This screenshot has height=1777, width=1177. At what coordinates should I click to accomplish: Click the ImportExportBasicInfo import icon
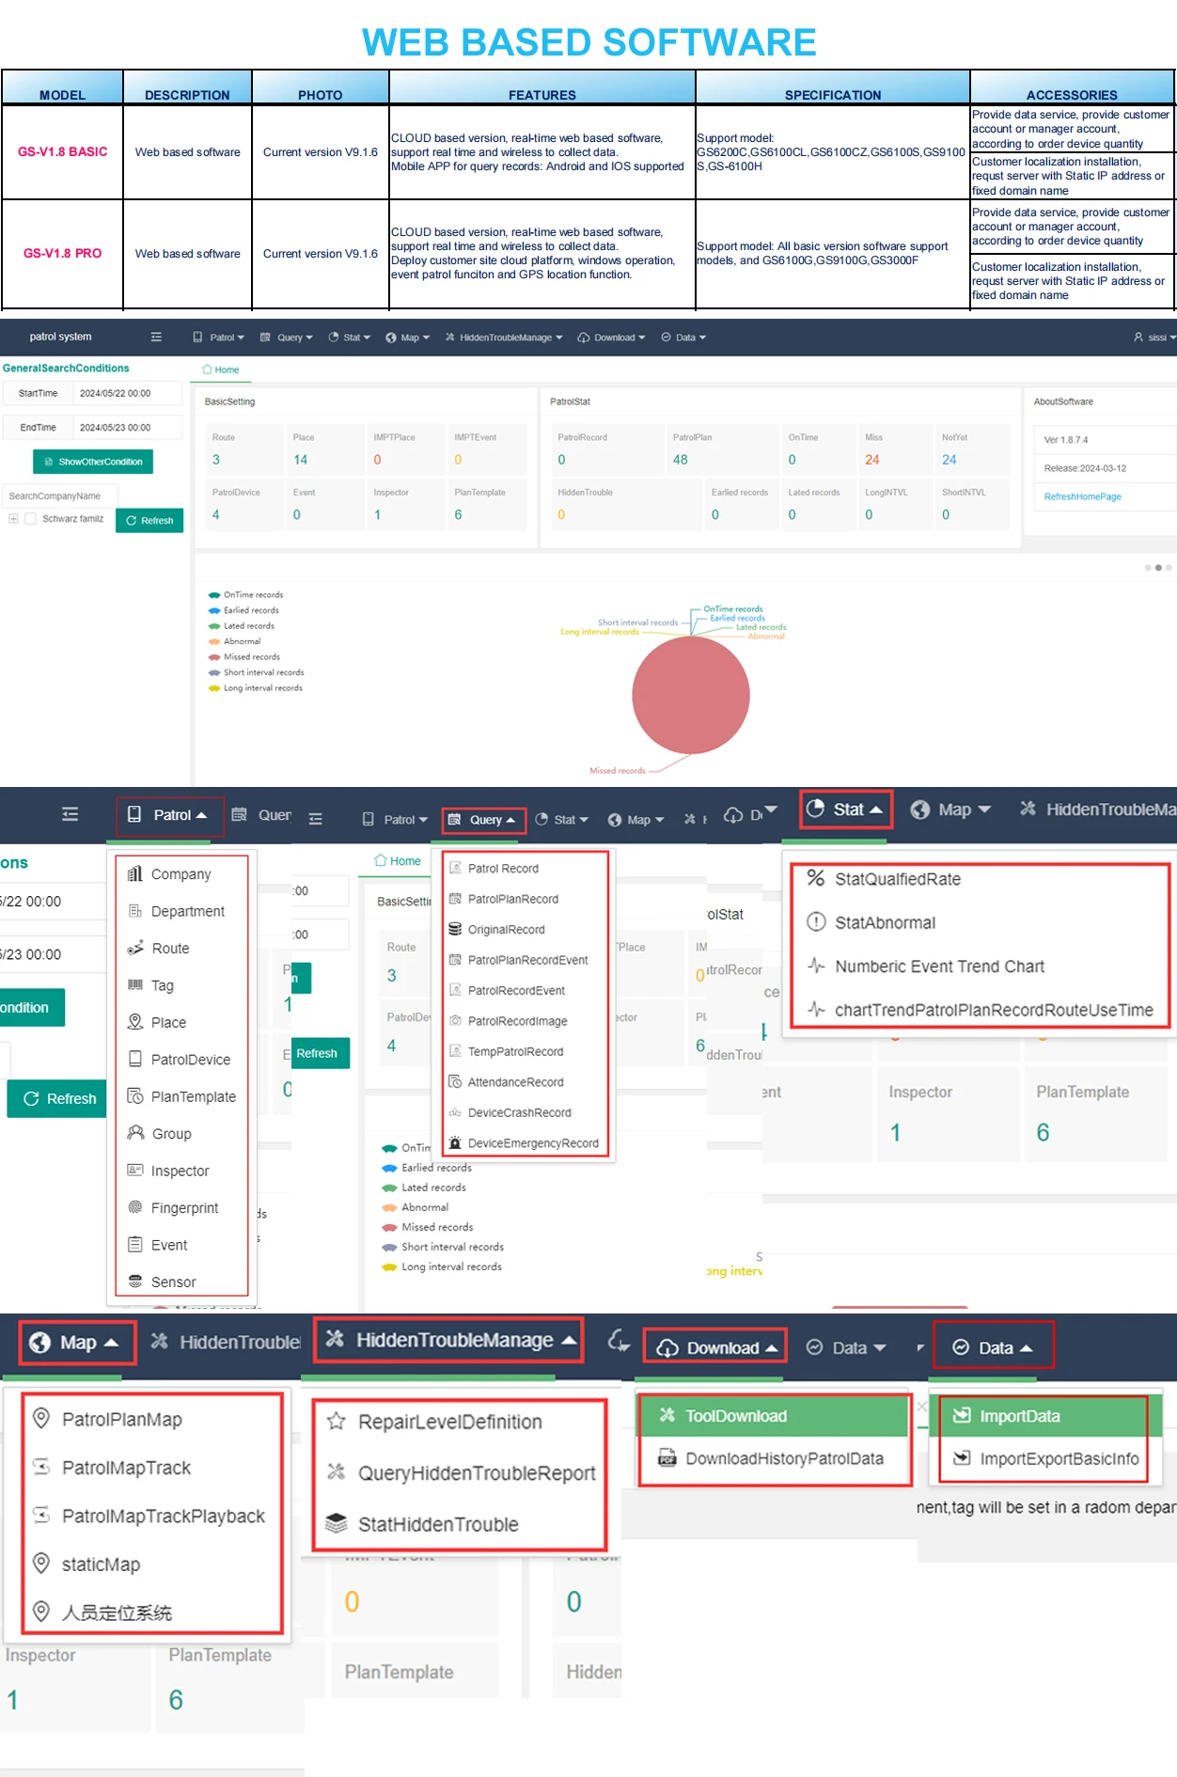962,1459
